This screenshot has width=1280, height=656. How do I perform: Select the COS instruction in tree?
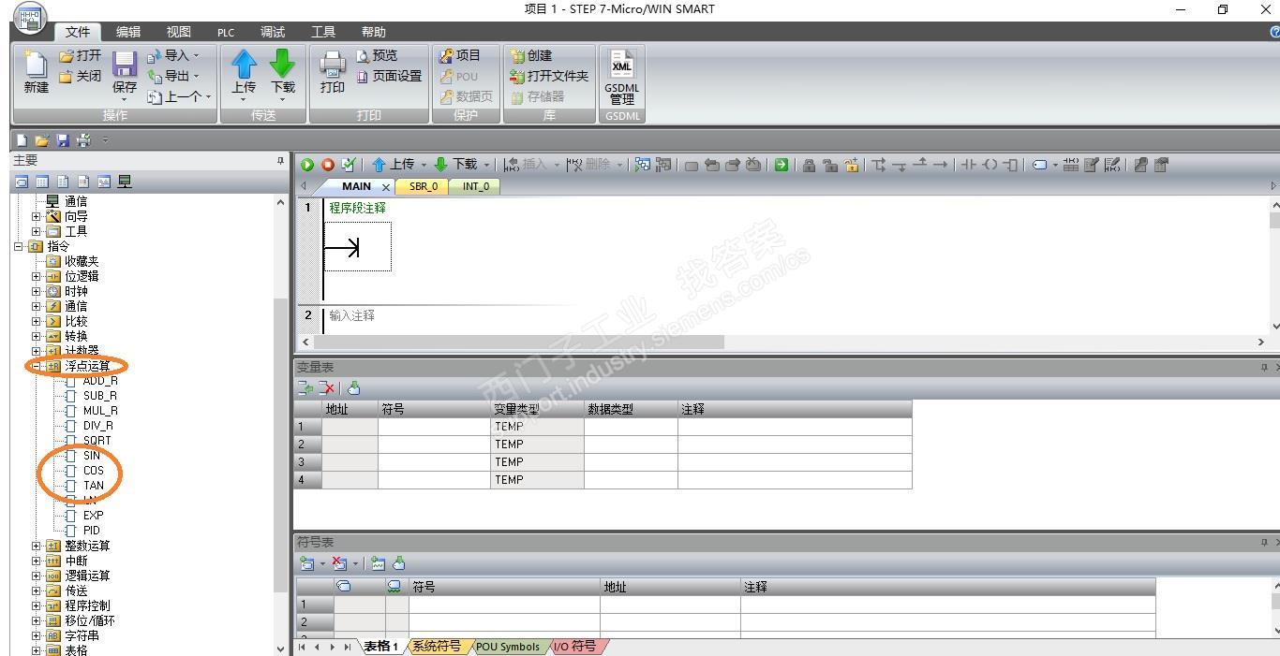[x=93, y=471]
